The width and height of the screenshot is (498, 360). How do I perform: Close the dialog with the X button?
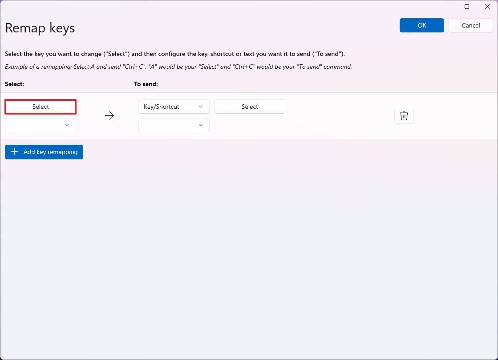tap(487, 7)
